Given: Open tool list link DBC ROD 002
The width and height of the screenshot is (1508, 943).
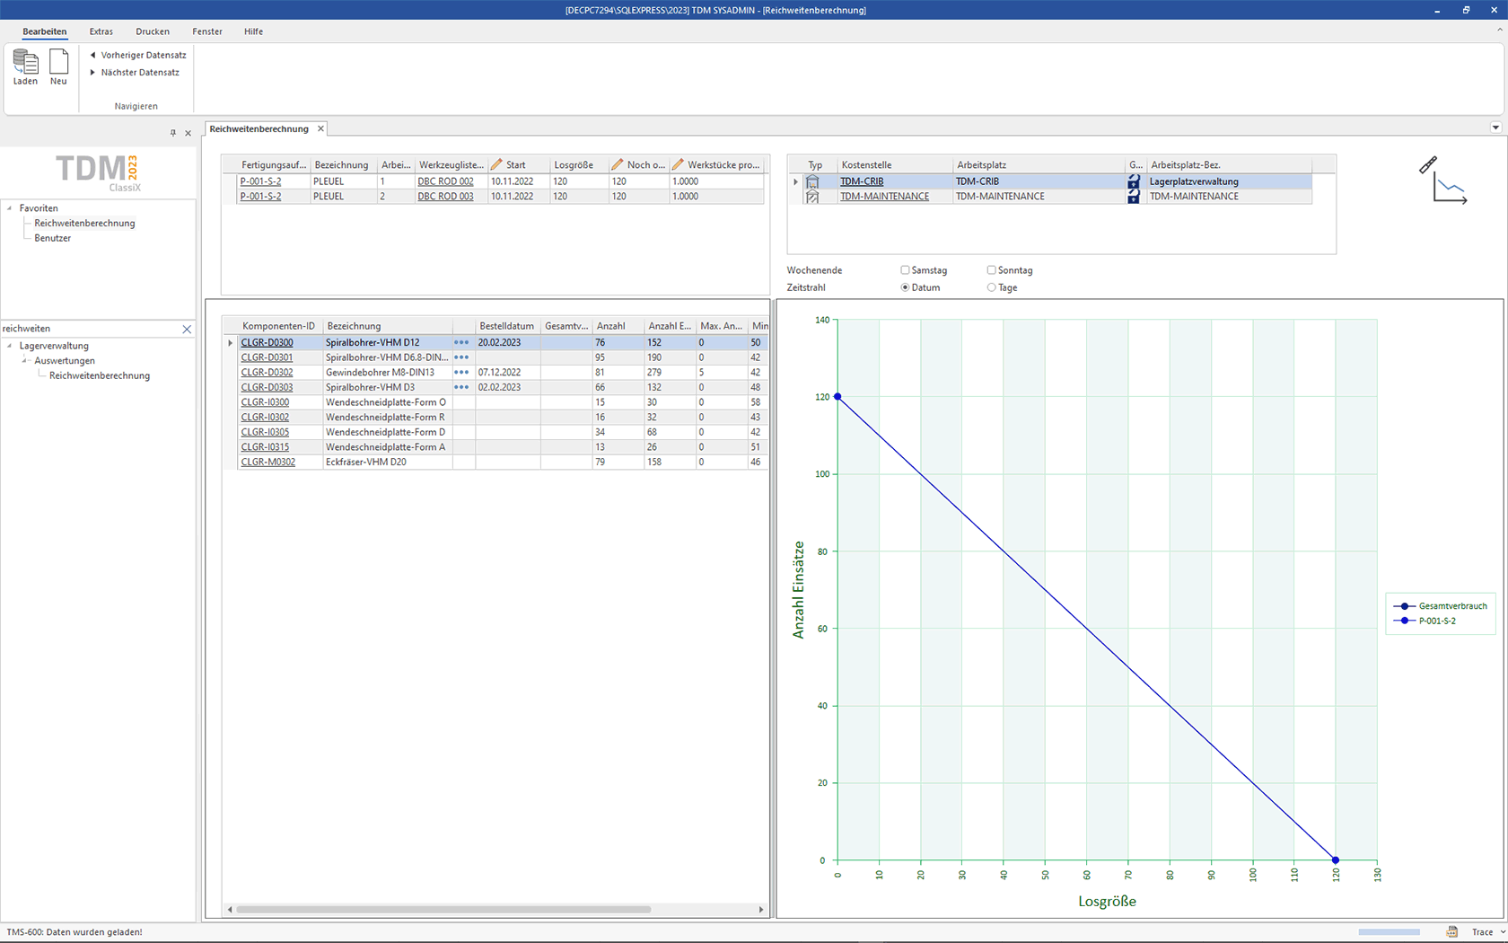Looking at the screenshot, I should point(445,181).
